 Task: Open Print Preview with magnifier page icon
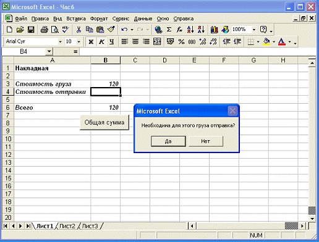click(55, 30)
